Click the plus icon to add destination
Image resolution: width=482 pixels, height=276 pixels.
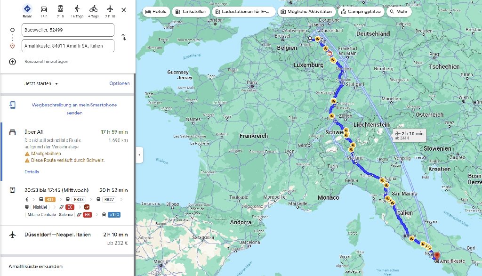12,62
